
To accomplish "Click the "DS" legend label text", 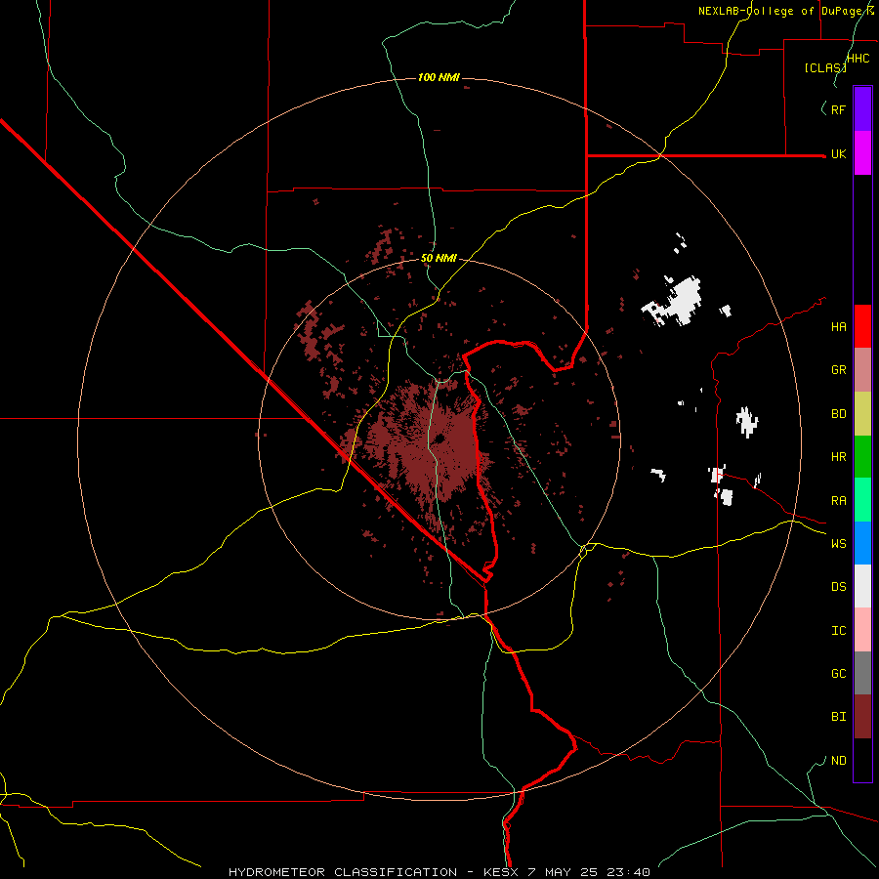I will click(x=838, y=587).
